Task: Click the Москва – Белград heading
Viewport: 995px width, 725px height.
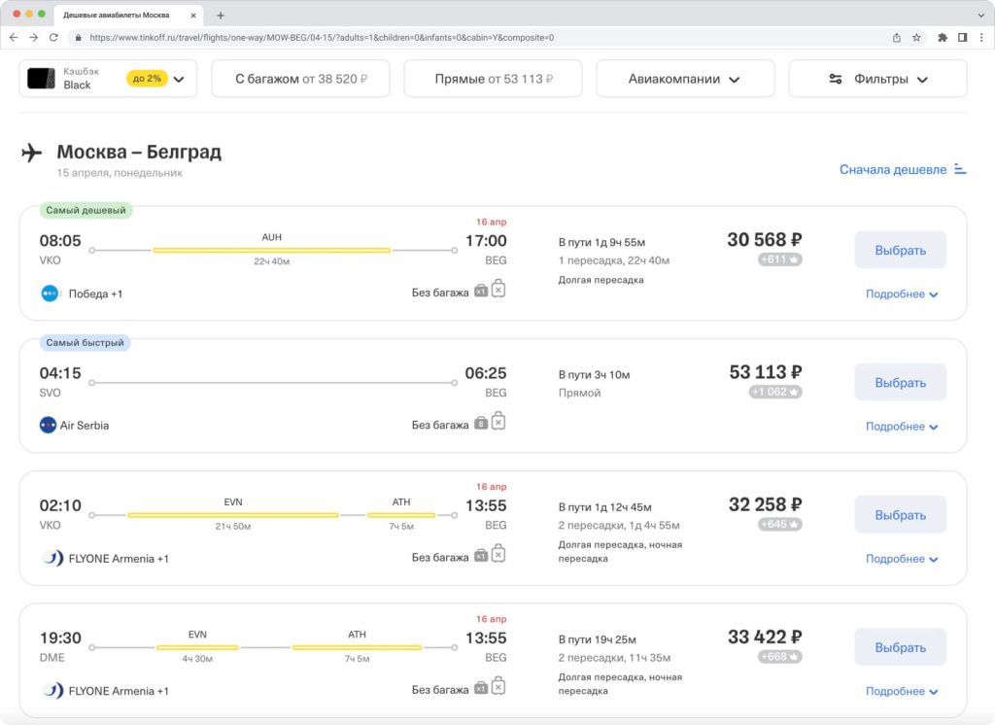Action: point(139,152)
